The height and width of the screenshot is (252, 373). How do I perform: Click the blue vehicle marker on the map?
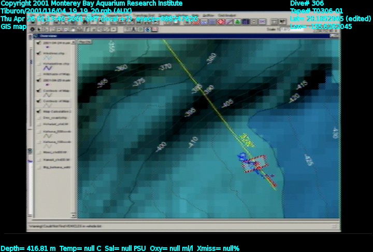point(241,156)
